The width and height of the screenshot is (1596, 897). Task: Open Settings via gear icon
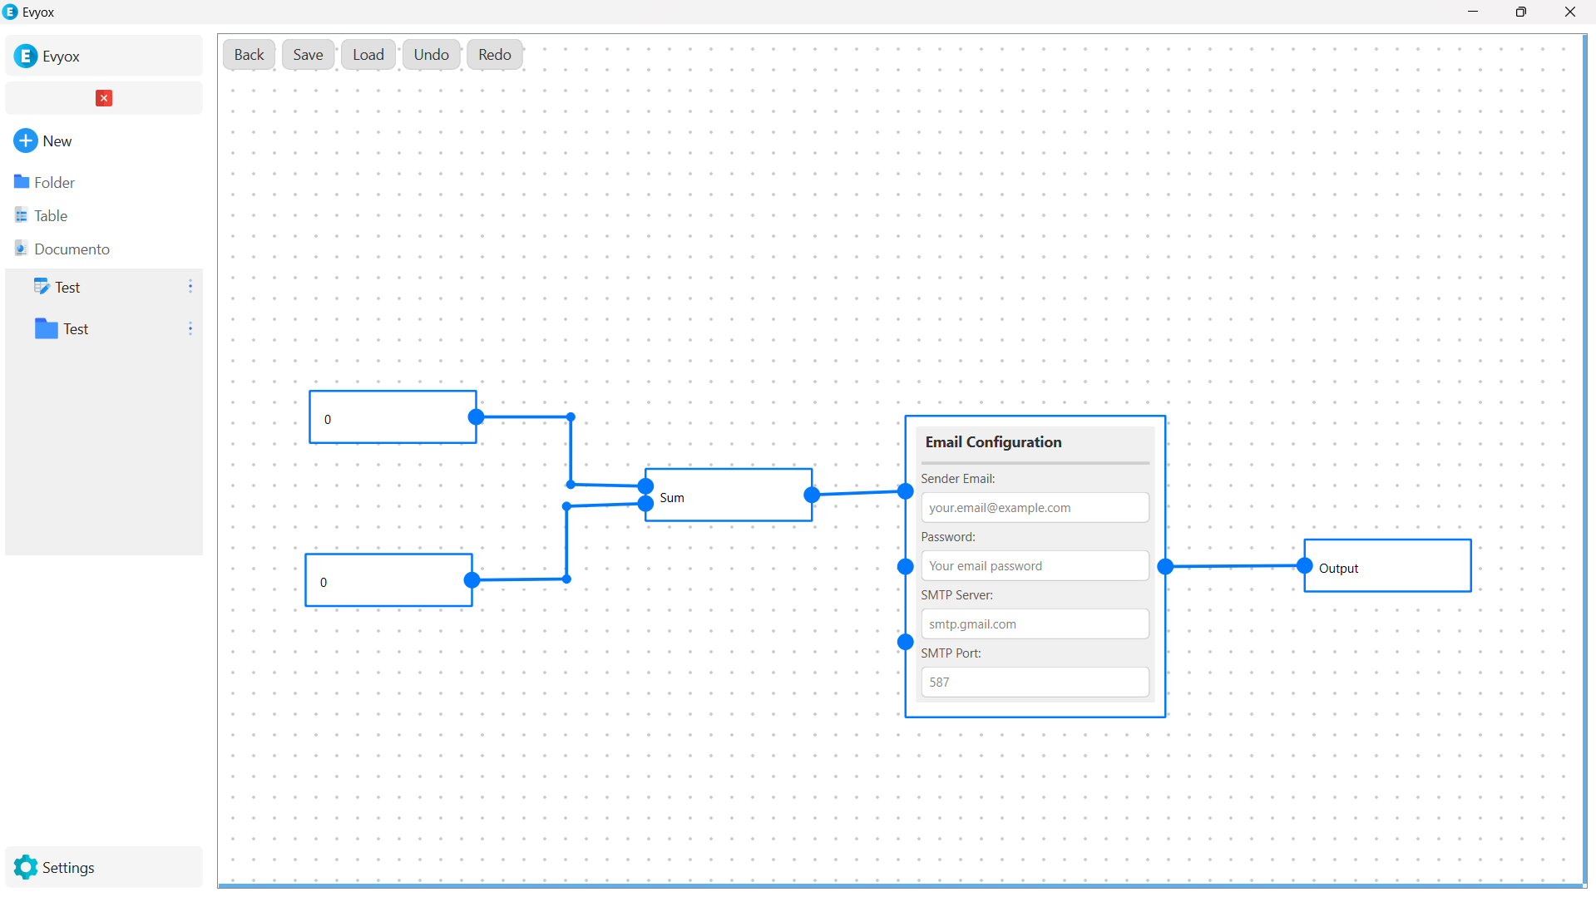pos(26,867)
